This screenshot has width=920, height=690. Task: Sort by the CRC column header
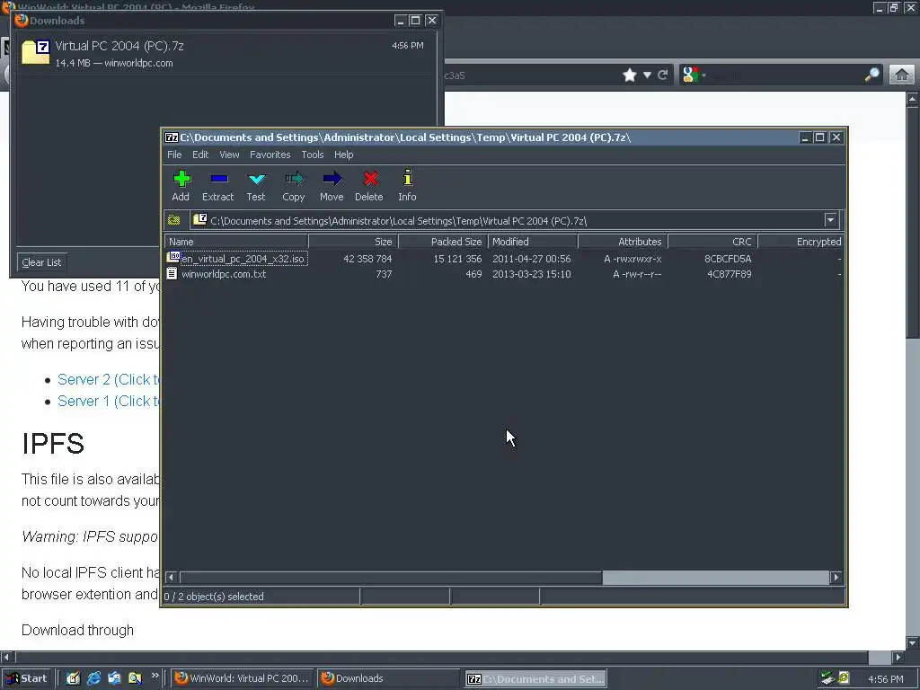[x=712, y=241]
